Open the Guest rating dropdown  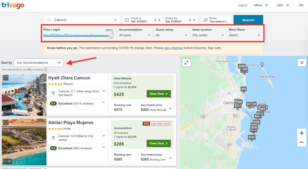click(171, 35)
